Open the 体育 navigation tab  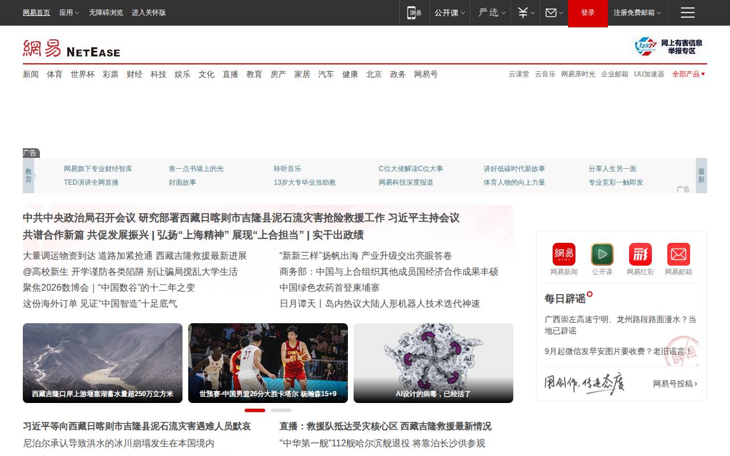click(x=55, y=74)
